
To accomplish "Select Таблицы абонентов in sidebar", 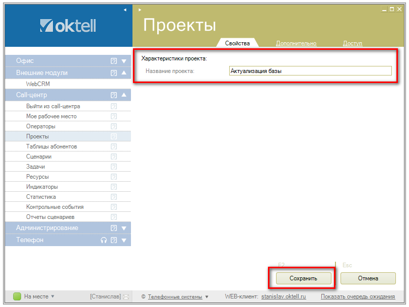I will [51, 146].
